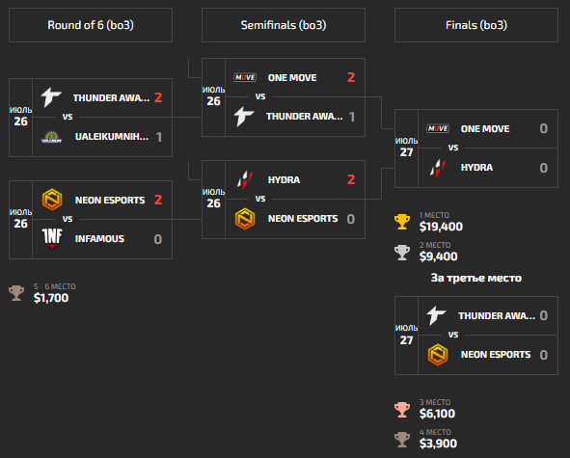Click the Neon Esports logo in Round of 6
The height and width of the screenshot is (458, 570).
click(52, 200)
